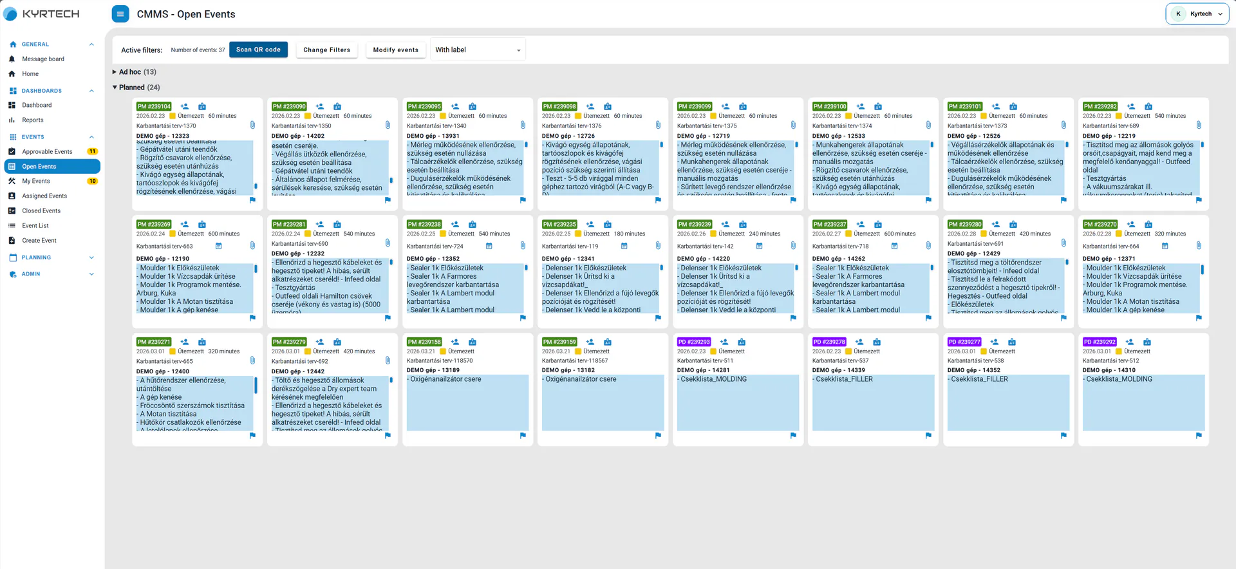Click "DEMO gép - 12429" text

click(x=973, y=254)
